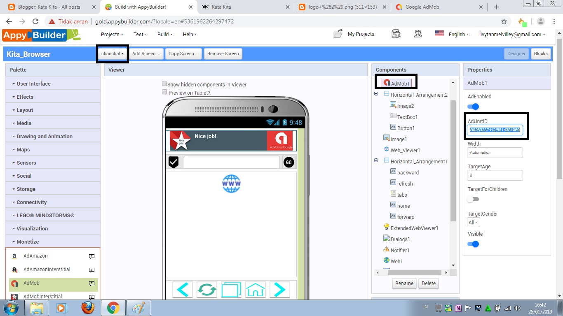Open the AppyBuilder gallery search icon
Image resolution: width=563 pixels, height=316 pixels.
(x=396, y=34)
